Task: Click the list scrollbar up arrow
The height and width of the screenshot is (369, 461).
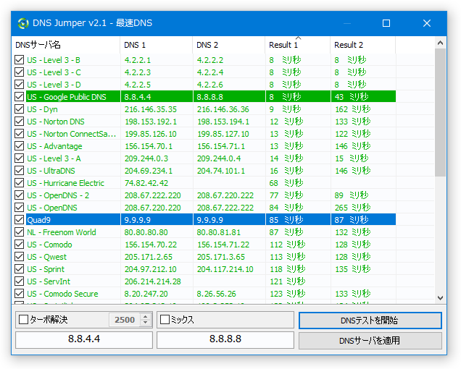Action: click(440, 43)
